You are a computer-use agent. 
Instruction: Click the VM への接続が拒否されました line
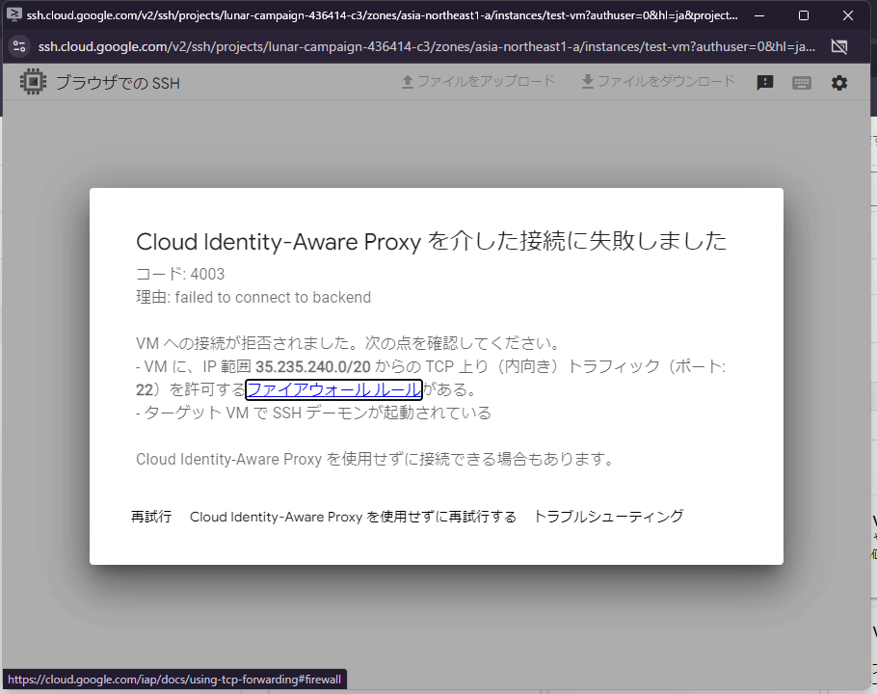(348, 343)
